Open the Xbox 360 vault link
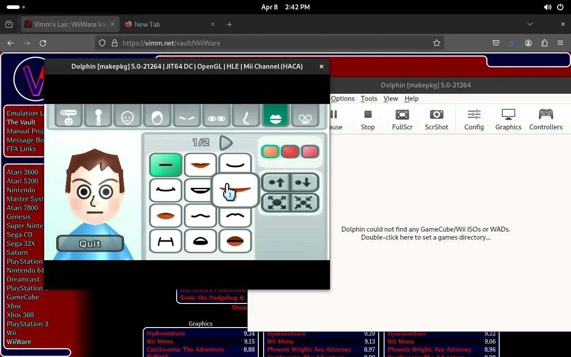 coord(21,315)
